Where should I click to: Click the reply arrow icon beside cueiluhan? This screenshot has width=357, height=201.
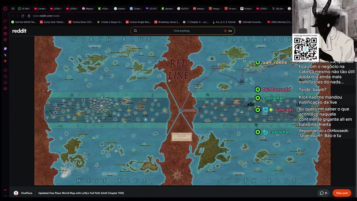point(265,132)
